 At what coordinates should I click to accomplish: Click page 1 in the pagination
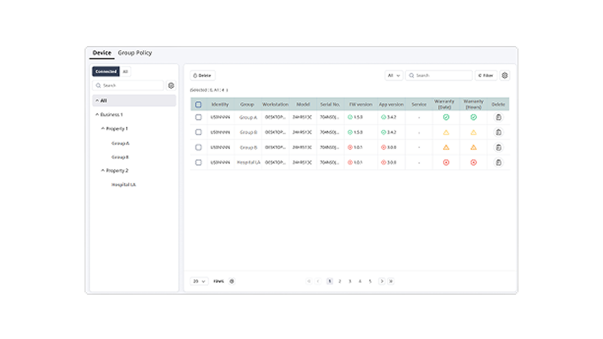click(329, 281)
